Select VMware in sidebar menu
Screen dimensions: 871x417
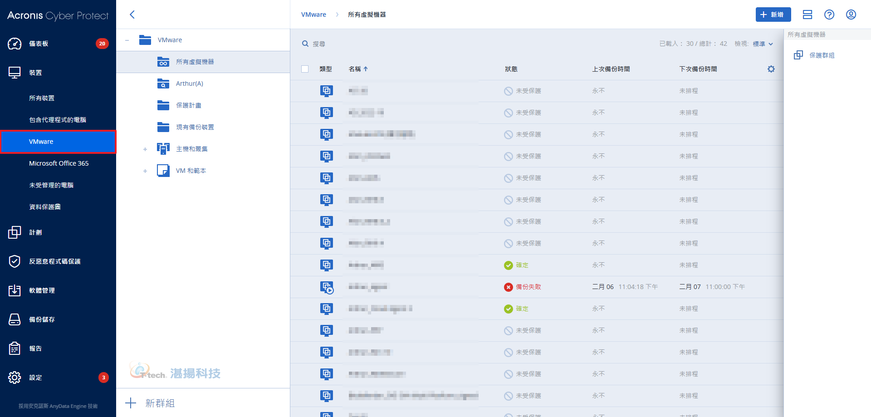click(x=58, y=142)
